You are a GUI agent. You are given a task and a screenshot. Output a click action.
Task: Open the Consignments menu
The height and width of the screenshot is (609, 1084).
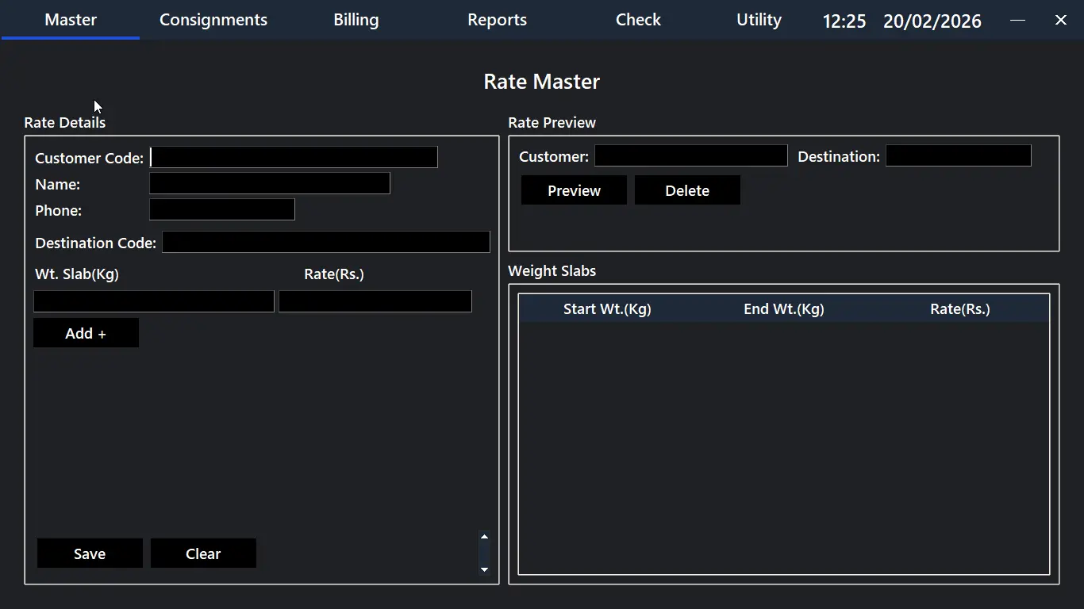tap(213, 20)
